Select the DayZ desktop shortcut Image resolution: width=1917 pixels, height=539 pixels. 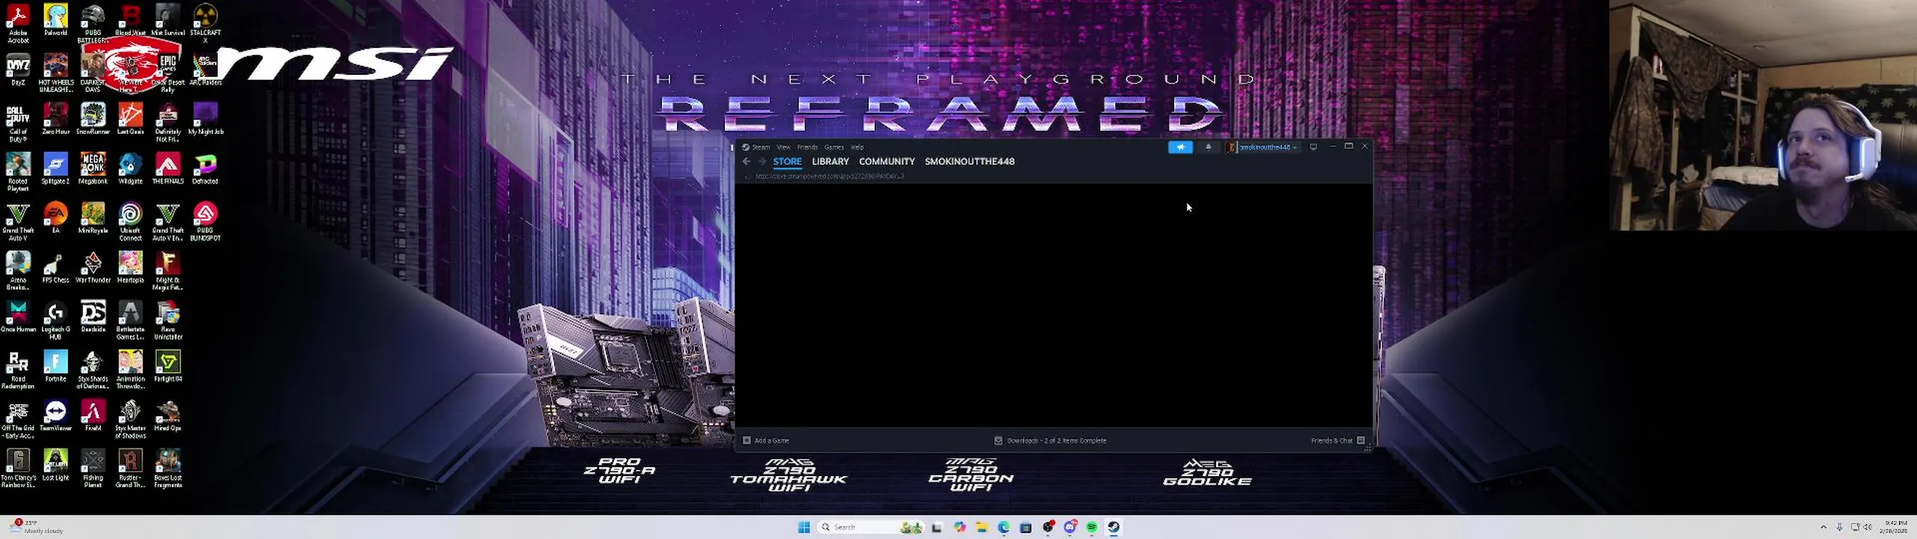click(18, 70)
